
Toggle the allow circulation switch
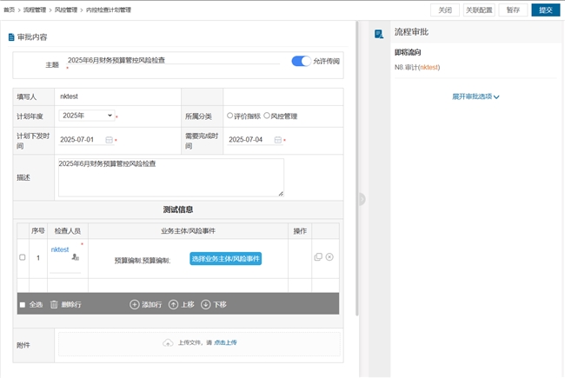301,62
